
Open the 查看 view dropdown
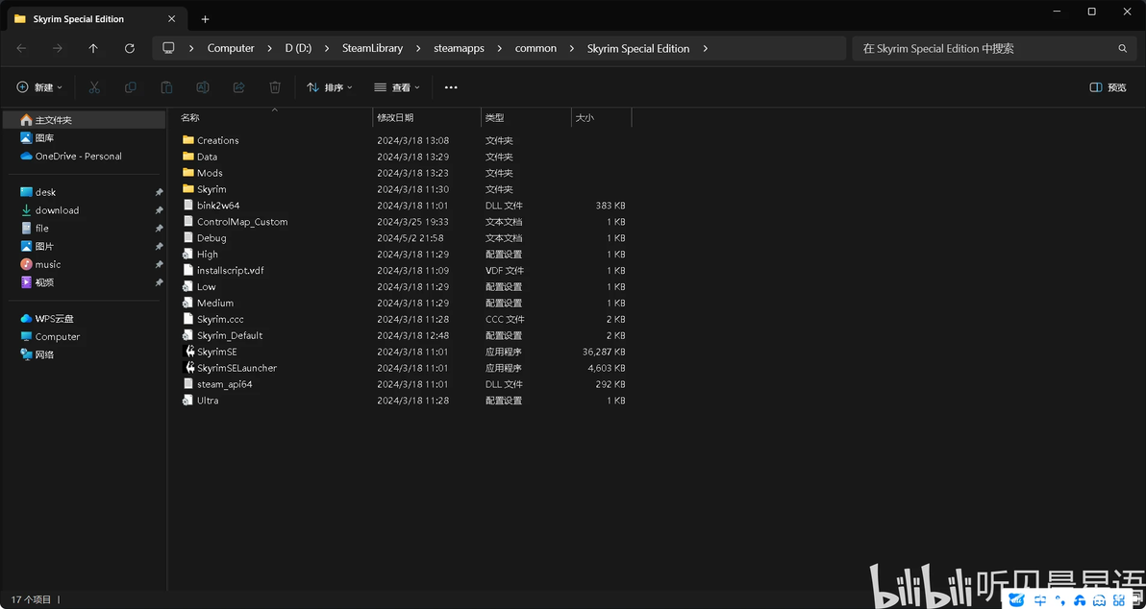[397, 86]
